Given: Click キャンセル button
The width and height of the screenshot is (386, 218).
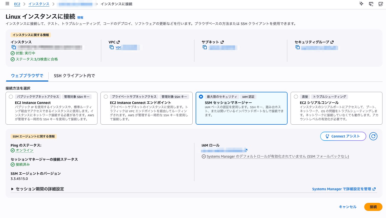Looking at the screenshot, I should [x=348, y=207].
